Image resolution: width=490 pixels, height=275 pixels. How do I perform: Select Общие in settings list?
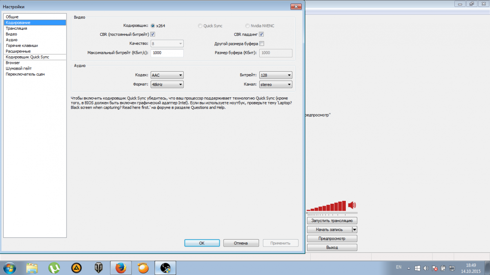click(35, 17)
